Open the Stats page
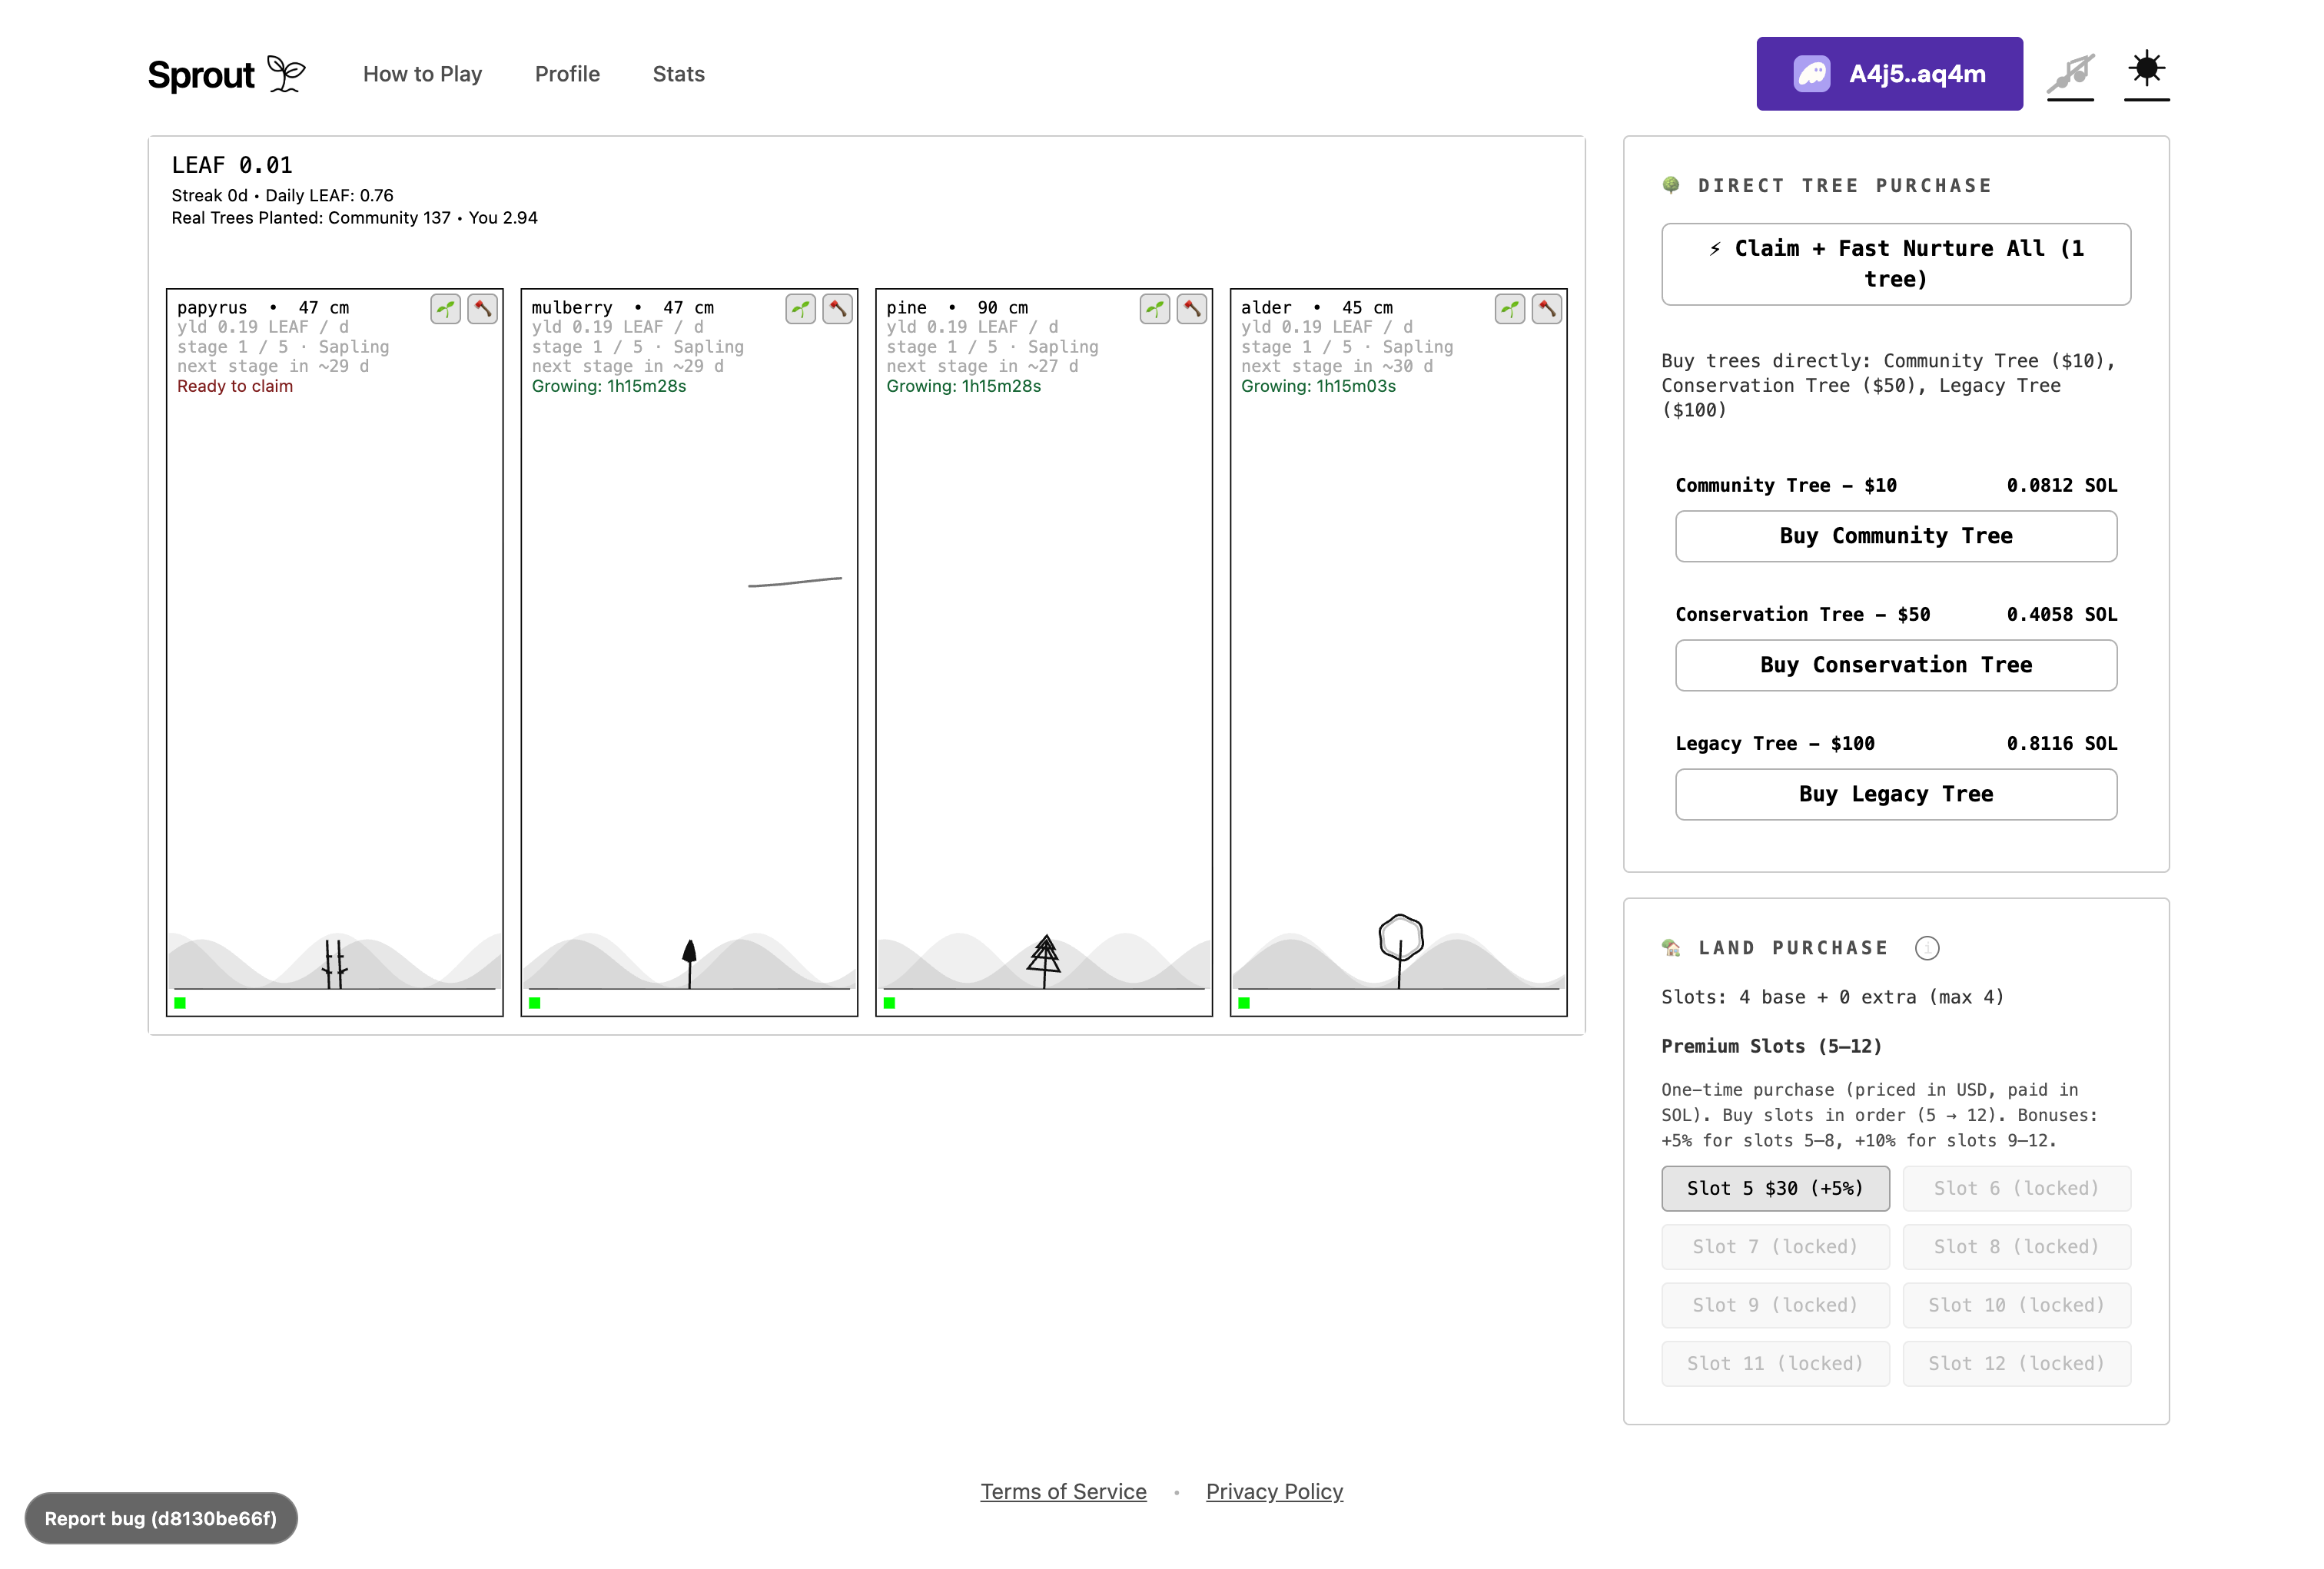Image resolution: width=2324 pixels, height=1569 pixels. click(678, 74)
